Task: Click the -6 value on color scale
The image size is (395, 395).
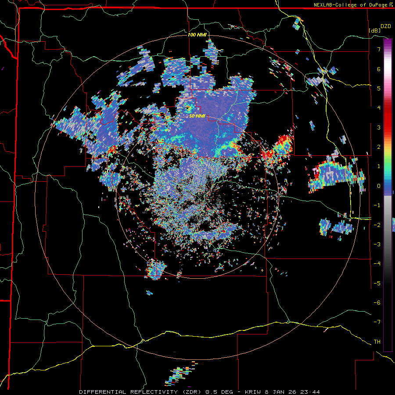Action: coord(377,302)
